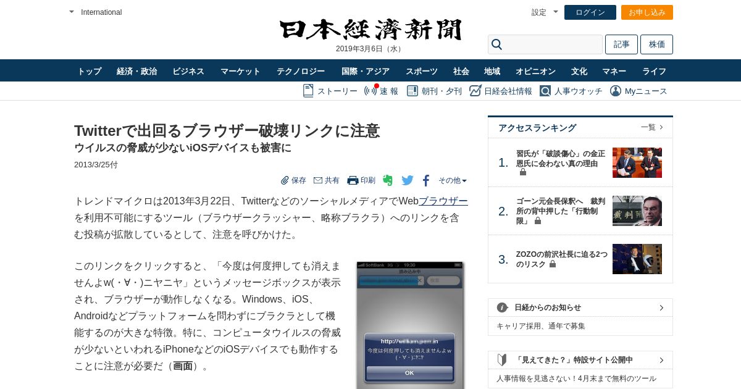Share article via the 共有 envelope icon
This screenshot has width=741, height=389.
(318, 180)
